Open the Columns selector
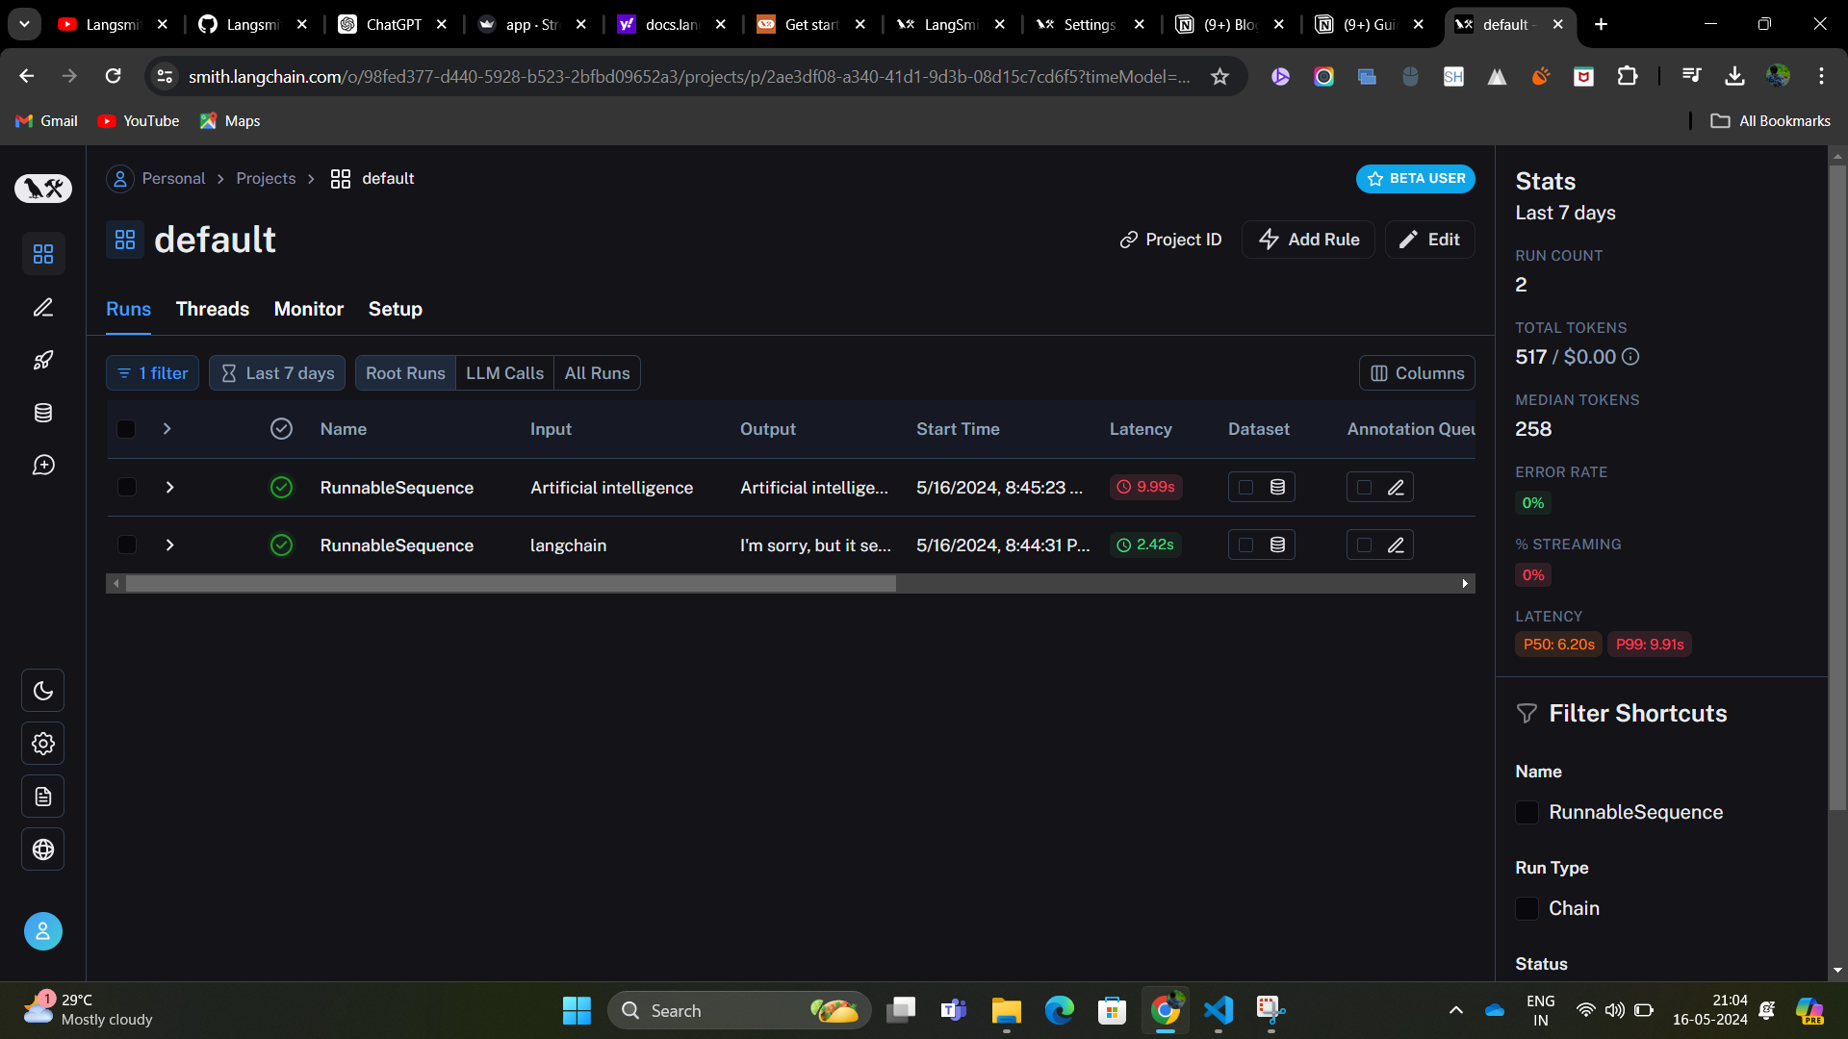1848x1039 pixels. coord(1417,373)
